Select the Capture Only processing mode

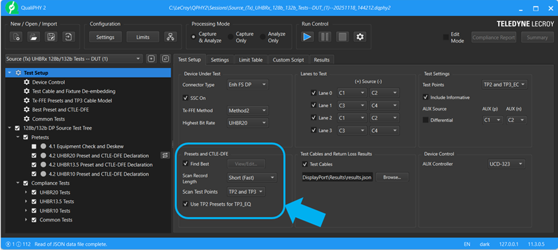coord(230,37)
